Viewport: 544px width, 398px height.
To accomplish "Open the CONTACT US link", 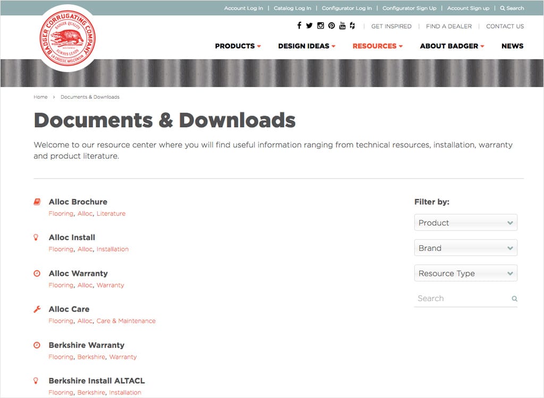I will coord(505,26).
